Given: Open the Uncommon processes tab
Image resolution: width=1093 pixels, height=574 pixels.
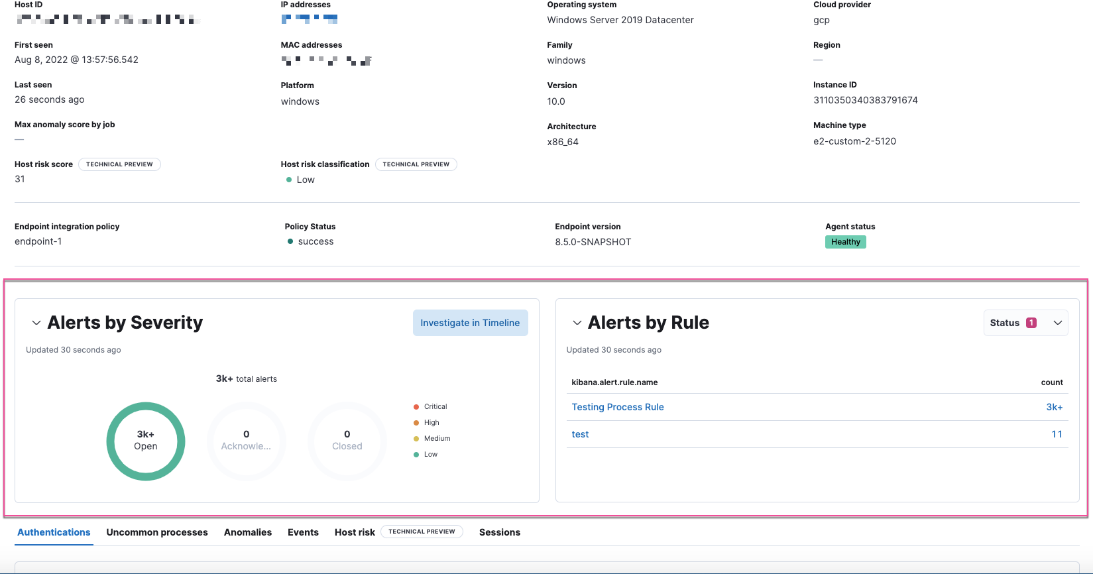Looking at the screenshot, I should 157,532.
